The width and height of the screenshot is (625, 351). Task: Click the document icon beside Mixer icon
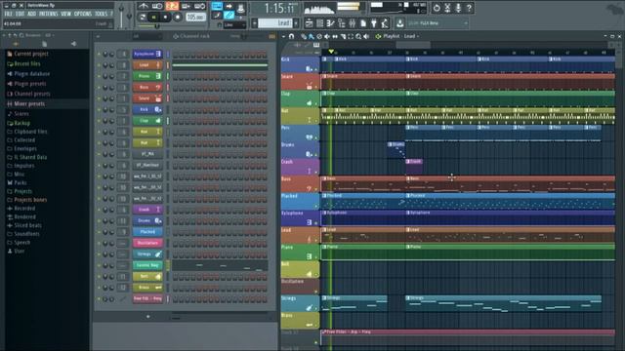(362, 23)
